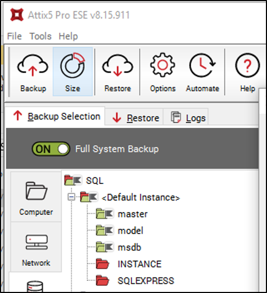Switch to the Backup Selection tab

[55, 117]
